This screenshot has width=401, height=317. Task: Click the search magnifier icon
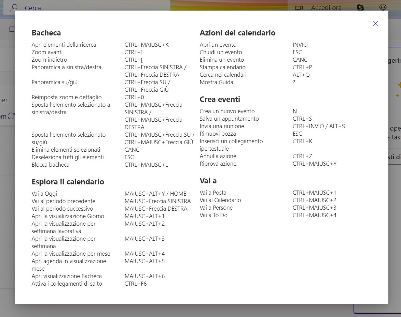14,7
